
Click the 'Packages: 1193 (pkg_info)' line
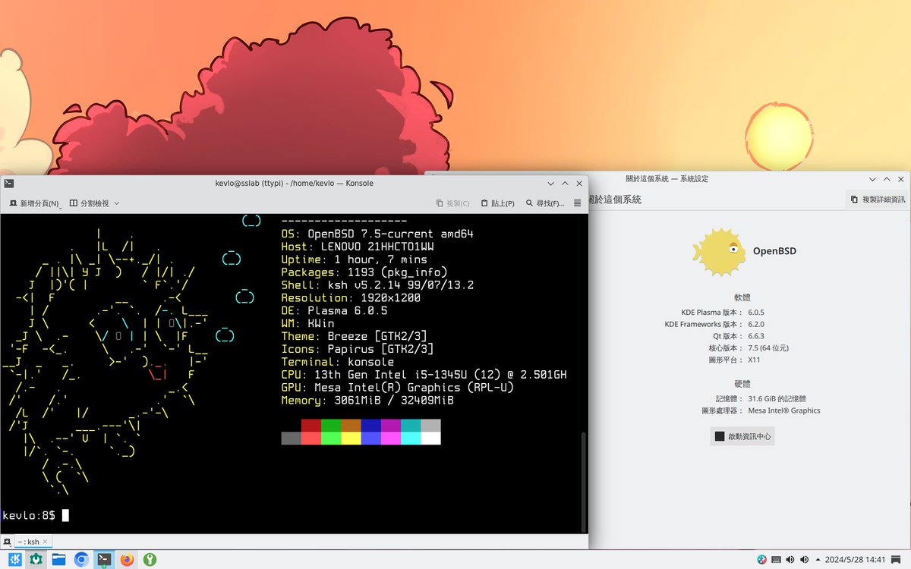click(364, 272)
